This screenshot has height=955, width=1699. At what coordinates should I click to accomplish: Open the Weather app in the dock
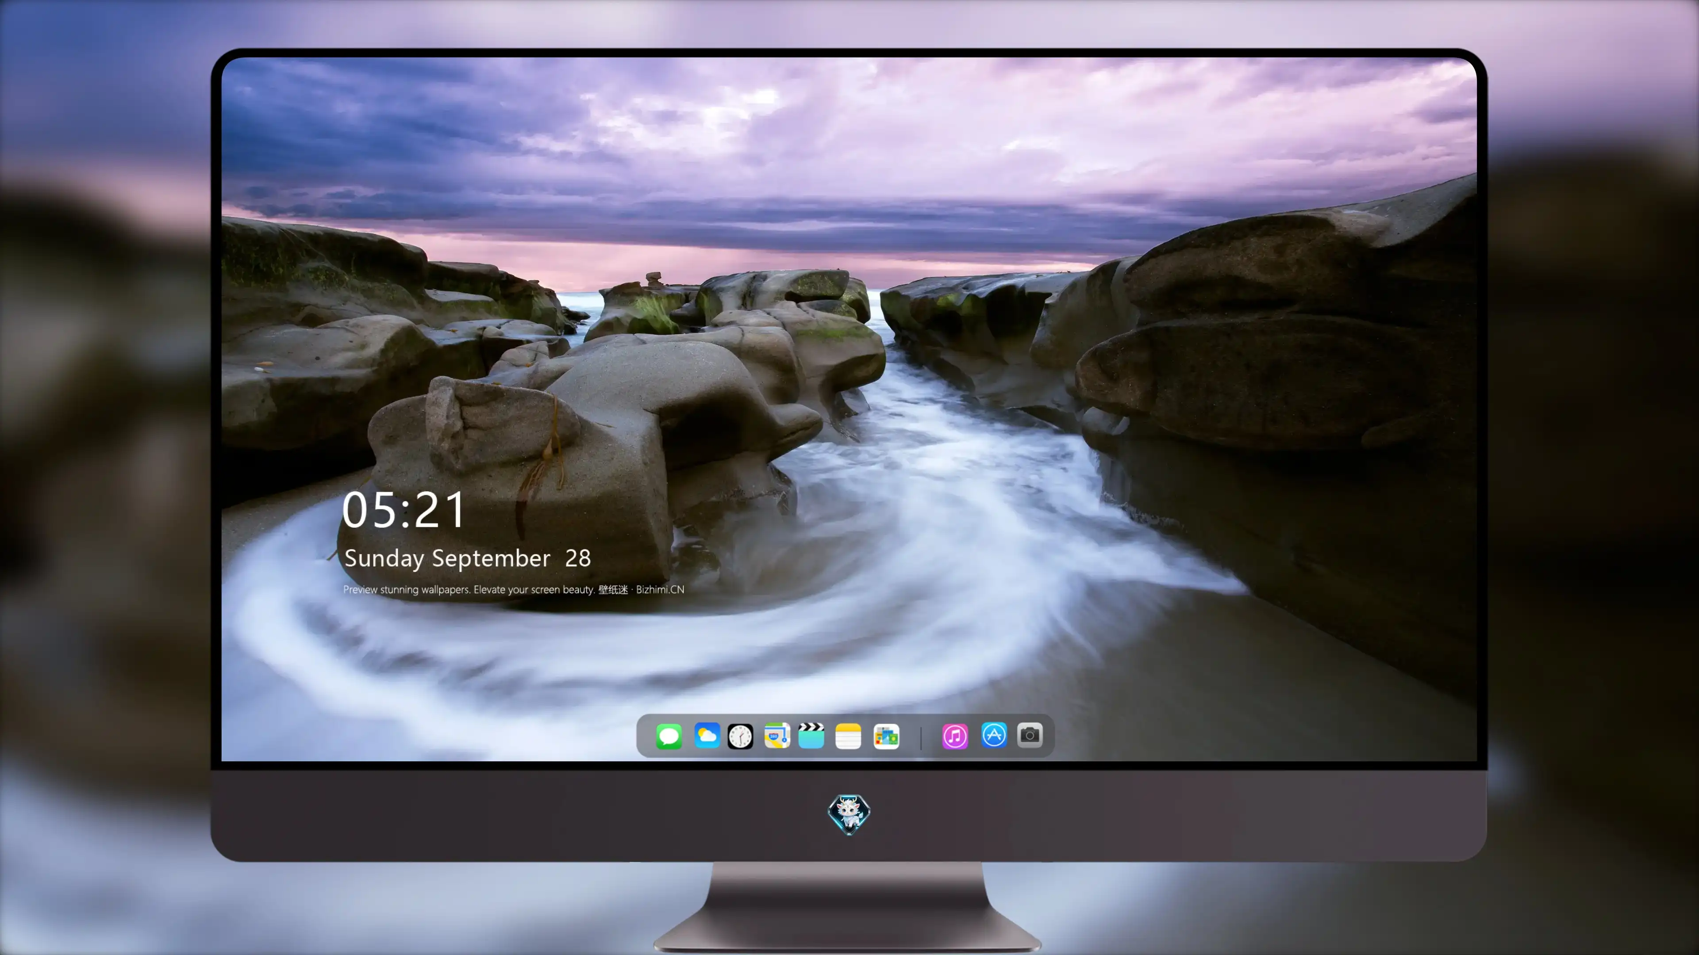coord(707,736)
